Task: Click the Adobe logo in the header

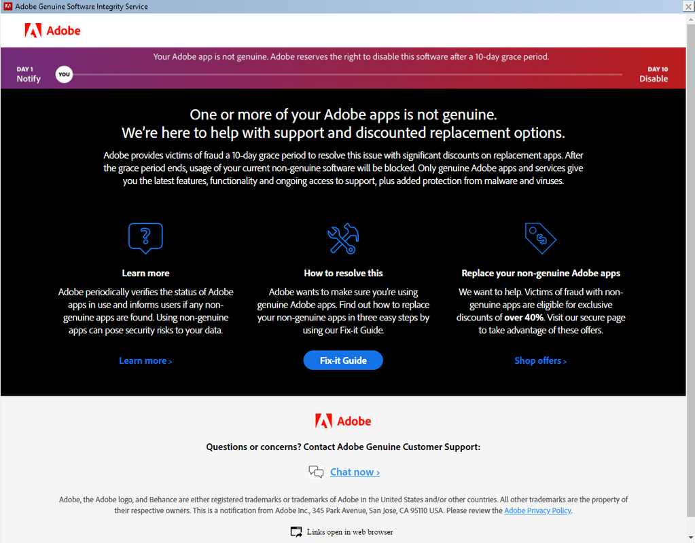Action: coord(52,31)
